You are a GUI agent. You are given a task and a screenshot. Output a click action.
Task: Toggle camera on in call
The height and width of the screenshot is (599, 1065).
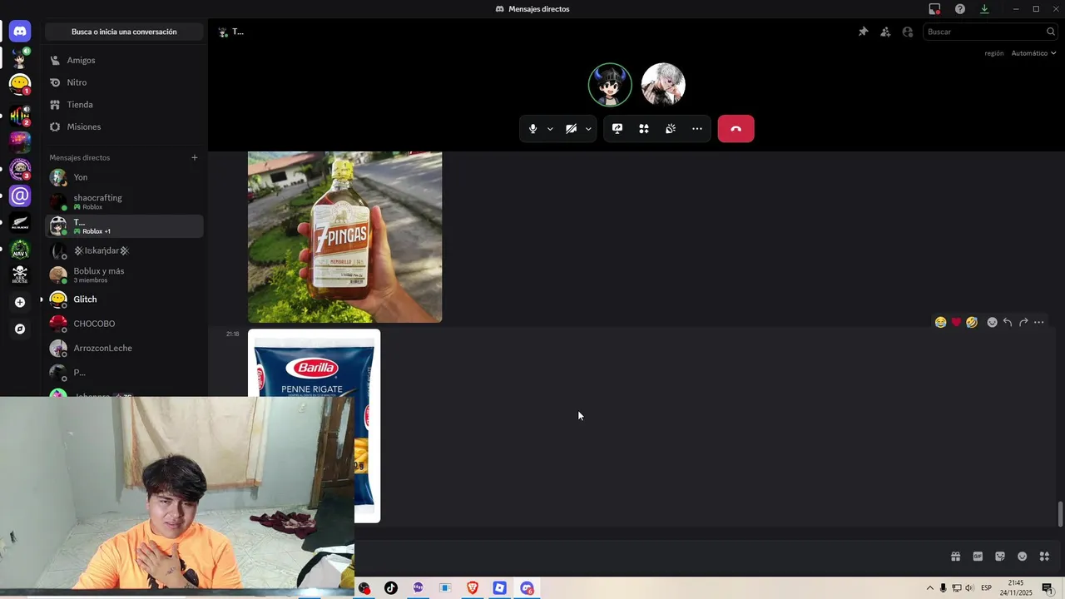pyautogui.click(x=571, y=129)
